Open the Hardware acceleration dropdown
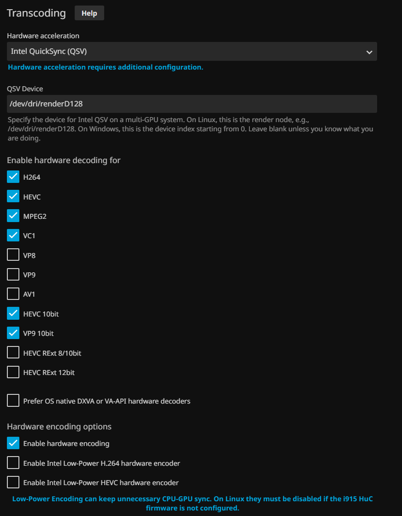The image size is (402, 516). 192,52
